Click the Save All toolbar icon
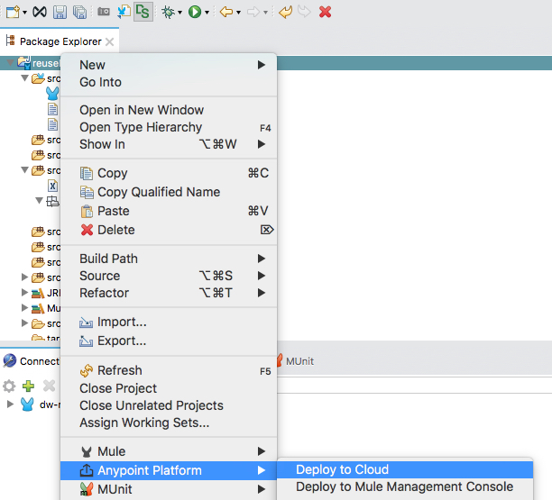 coord(79,12)
